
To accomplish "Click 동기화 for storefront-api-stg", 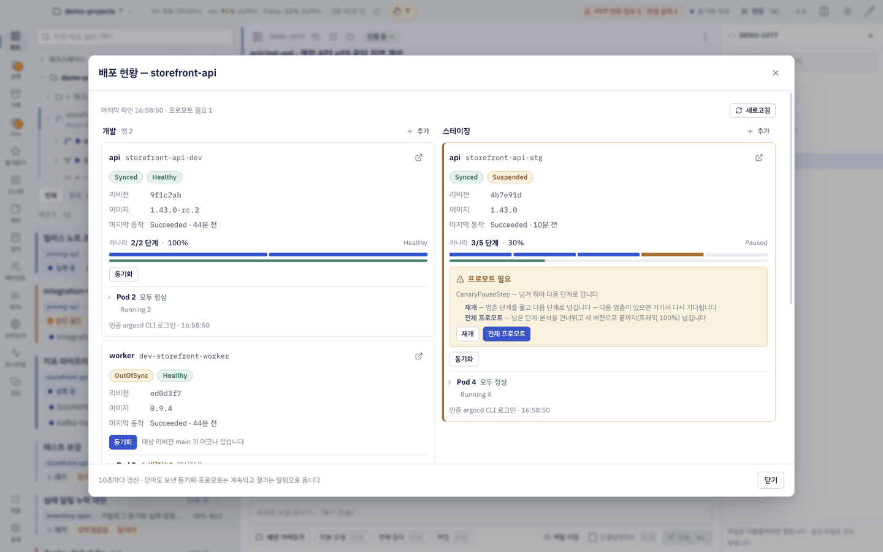I will pos(464,359).
